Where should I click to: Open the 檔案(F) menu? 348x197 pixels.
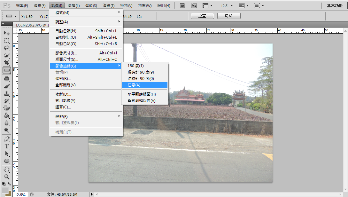point(22,5)
